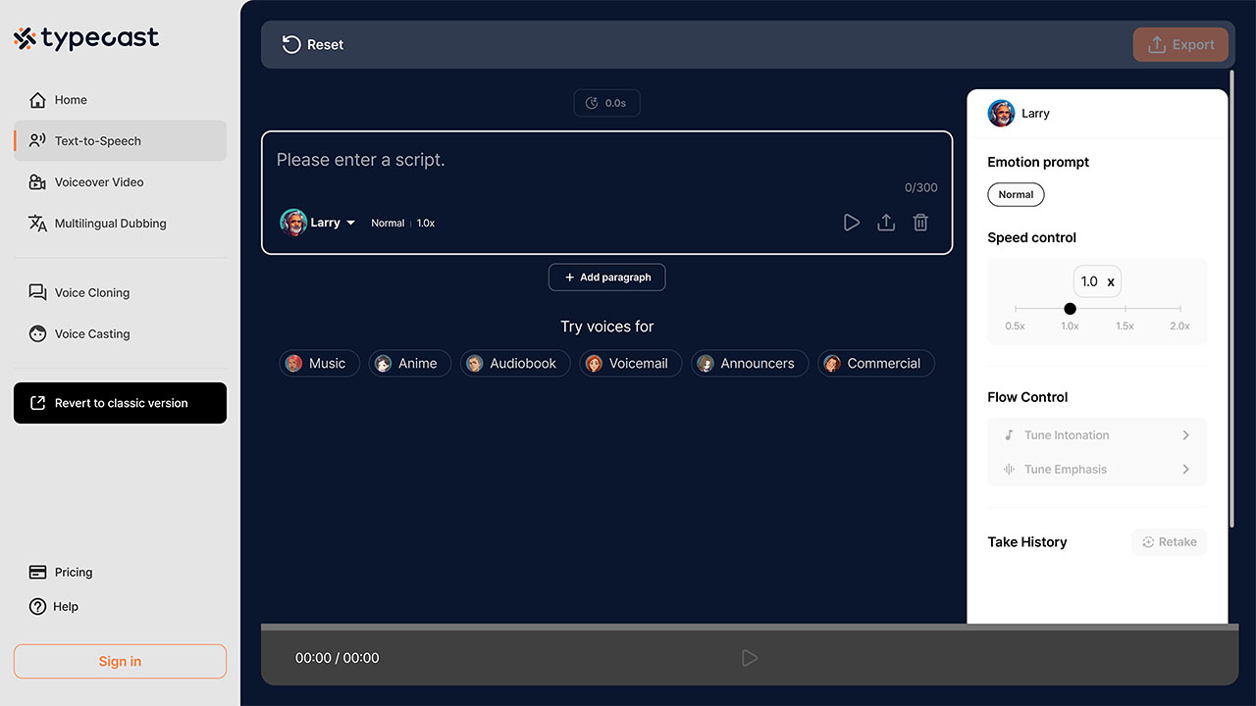Click the Sign in button
1256x706 pixels.
pyautogui.click(x=120, y=662)
